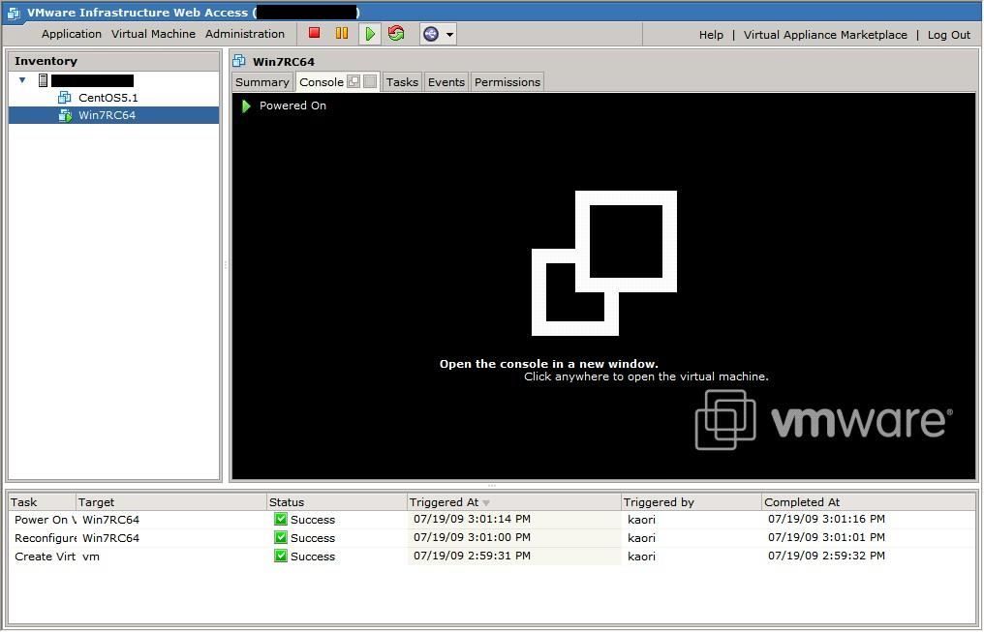Click 'Powered On' status text

(292, 105)
